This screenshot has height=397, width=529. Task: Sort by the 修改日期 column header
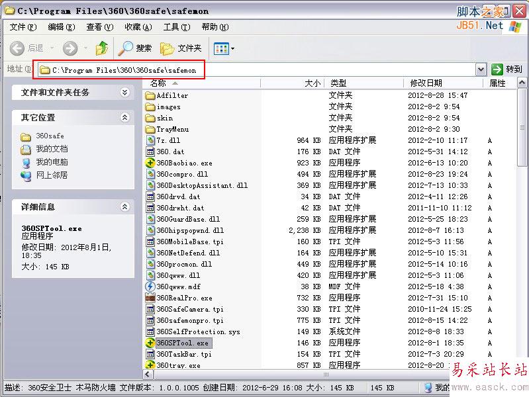(x=443, y=83)
